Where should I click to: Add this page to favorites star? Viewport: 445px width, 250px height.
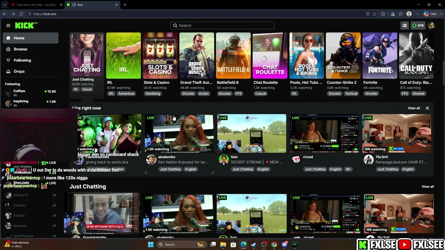374,14
